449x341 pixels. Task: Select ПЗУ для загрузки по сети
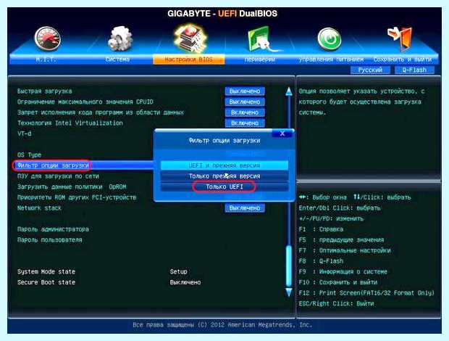tap(58, 176)
